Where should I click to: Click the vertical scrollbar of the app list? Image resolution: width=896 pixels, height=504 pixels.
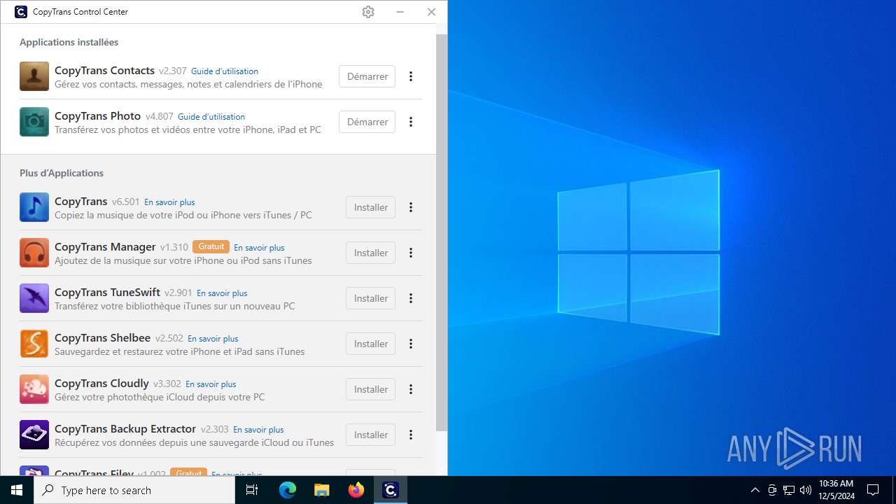[x=442, y=231]
